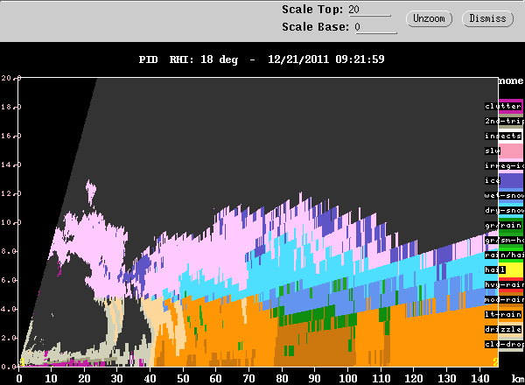Click the km unit label
This screenshot has width=525, height=385.
coord(518,378)
